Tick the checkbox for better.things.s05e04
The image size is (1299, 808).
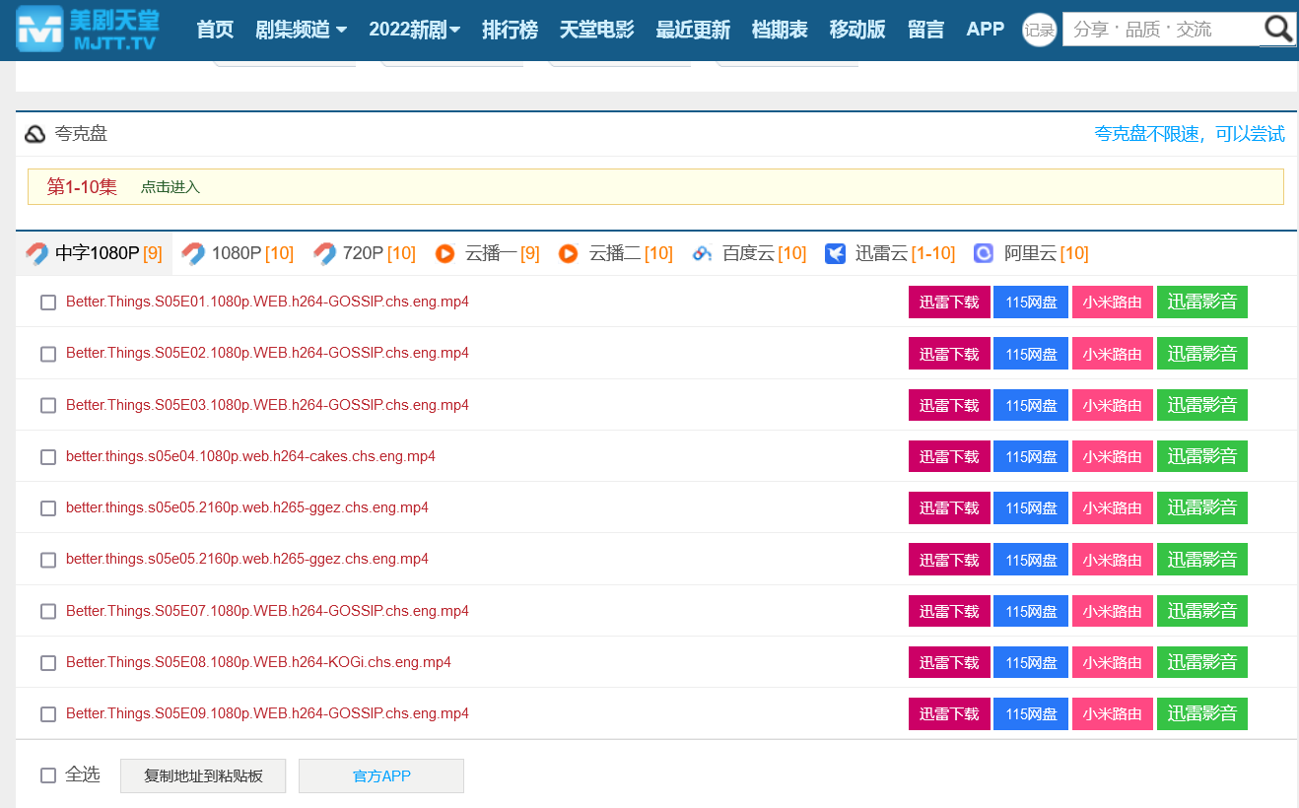tap(48, 457)
